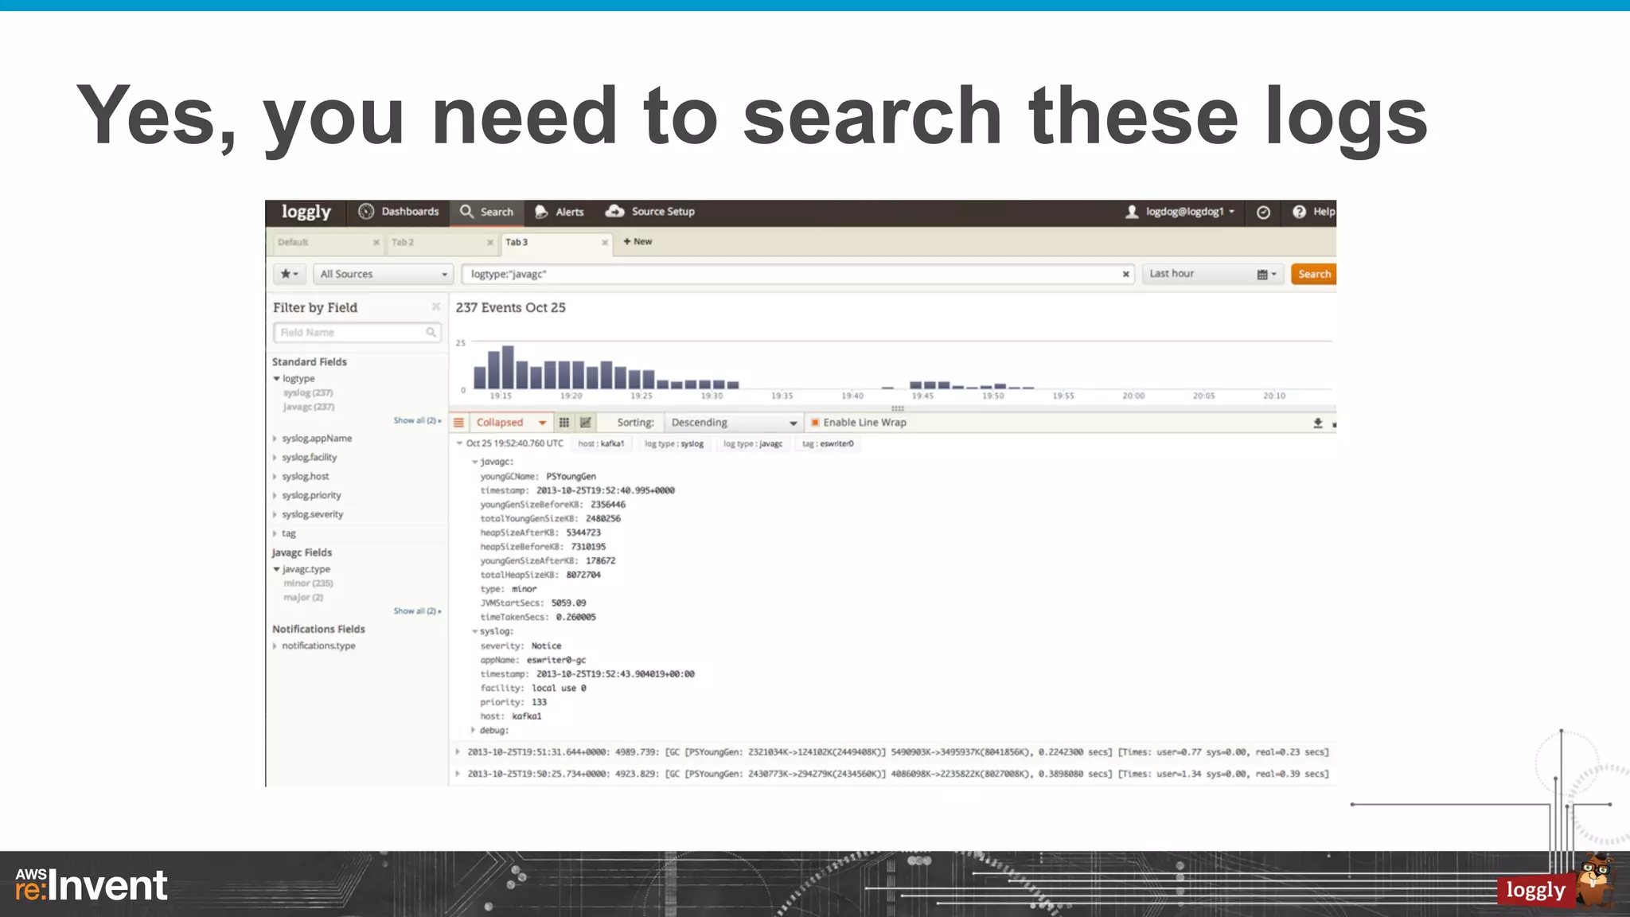The height and width of the screenshot is (917, 1630).
Task: Click the histogram bar near 19:45
Action: [x=915, y=385]
